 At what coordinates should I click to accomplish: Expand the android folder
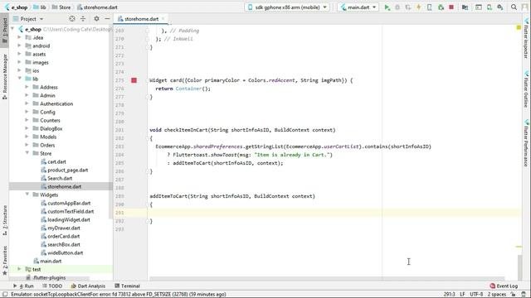coord(19,46)
